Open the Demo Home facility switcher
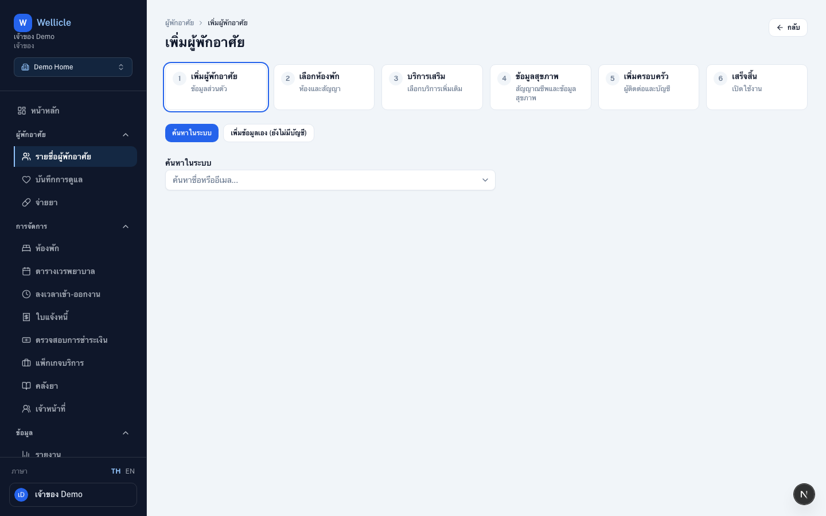The image size is (826, 516). click(x=73, y=67)
